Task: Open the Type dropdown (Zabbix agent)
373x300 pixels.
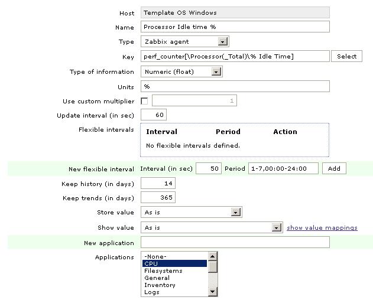Action: [x=222, y=42]
